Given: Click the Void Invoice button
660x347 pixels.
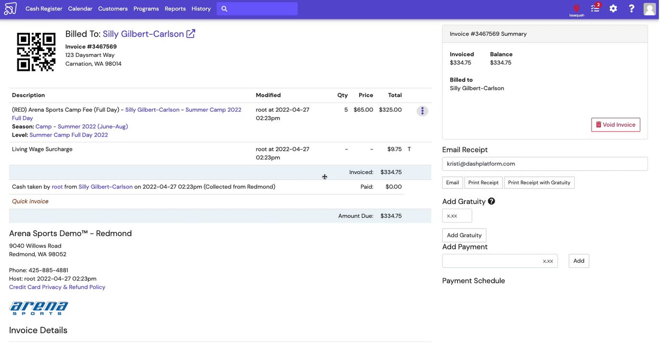Looking at the screenshot, I should point(616,125).
